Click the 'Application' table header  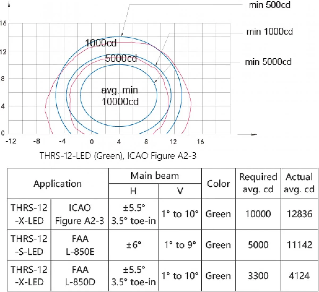pyautogui.click(x=57, y=184)
